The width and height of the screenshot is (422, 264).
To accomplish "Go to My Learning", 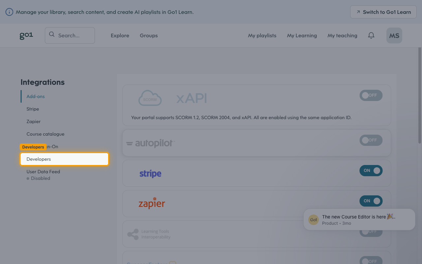I will tap(302, 36).
